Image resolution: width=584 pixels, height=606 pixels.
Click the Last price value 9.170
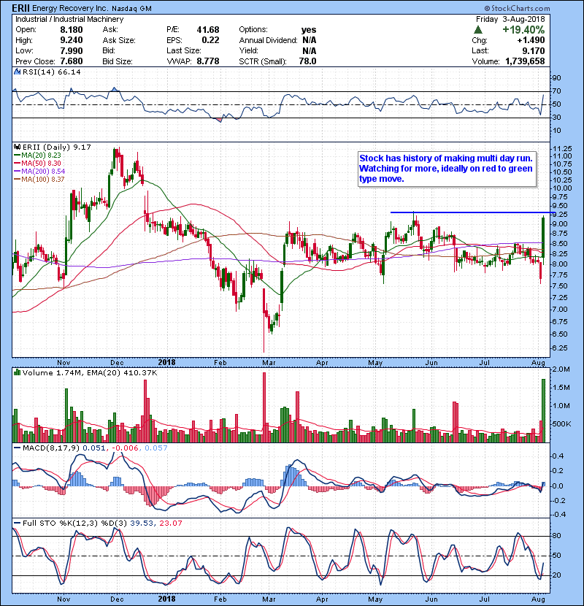point(534,50)
